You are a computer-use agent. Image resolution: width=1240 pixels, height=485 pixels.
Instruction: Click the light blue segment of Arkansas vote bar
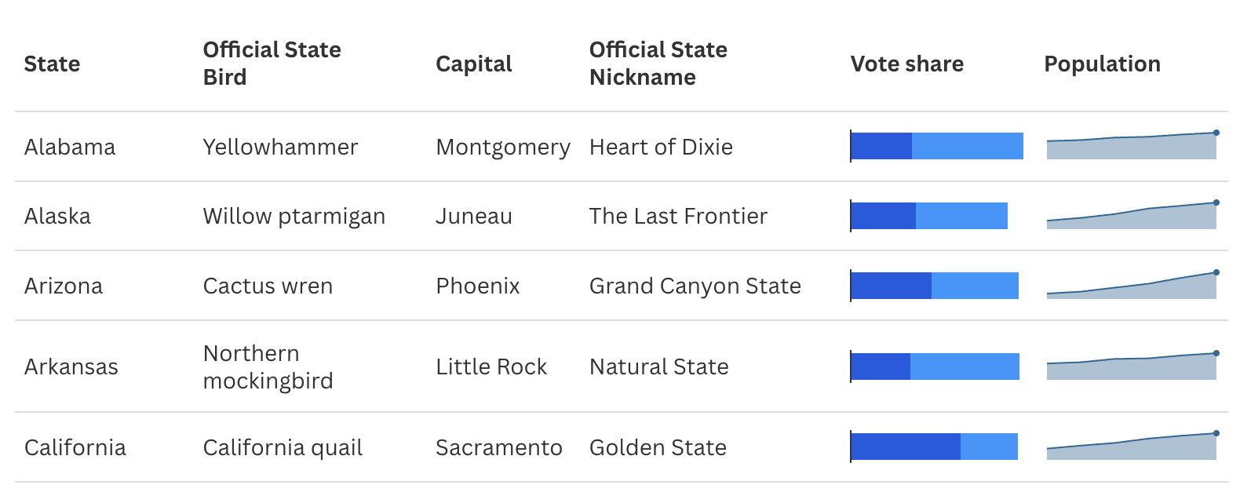point(965,366)
